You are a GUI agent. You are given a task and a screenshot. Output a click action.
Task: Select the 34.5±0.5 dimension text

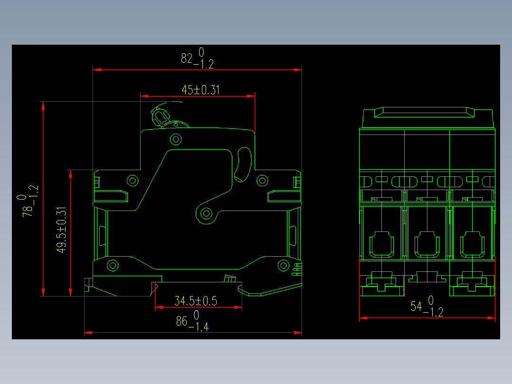pyautogui.click(x=196, y=301)
